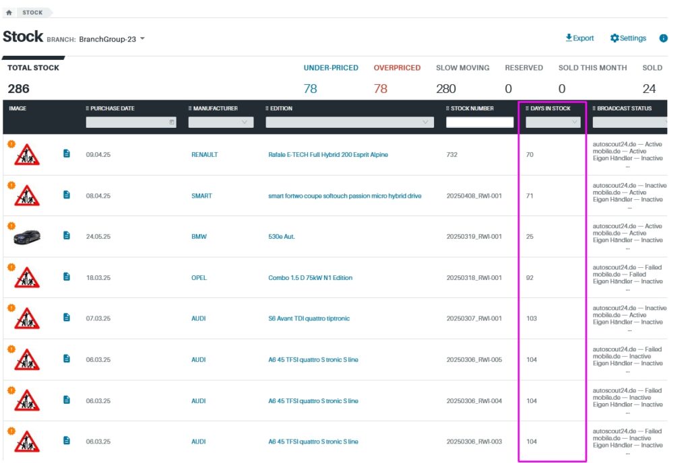Image resolution: width=690 pixels, height=463 pixels.
Task: Click the home icon in breadcrumb
Action: [9, 13]
